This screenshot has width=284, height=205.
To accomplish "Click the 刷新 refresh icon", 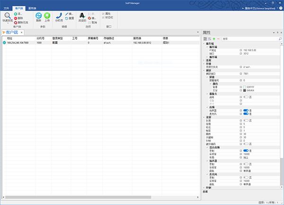I will click(39, 16).
